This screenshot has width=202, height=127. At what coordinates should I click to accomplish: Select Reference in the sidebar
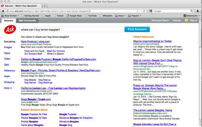click(x=9, y=70)
